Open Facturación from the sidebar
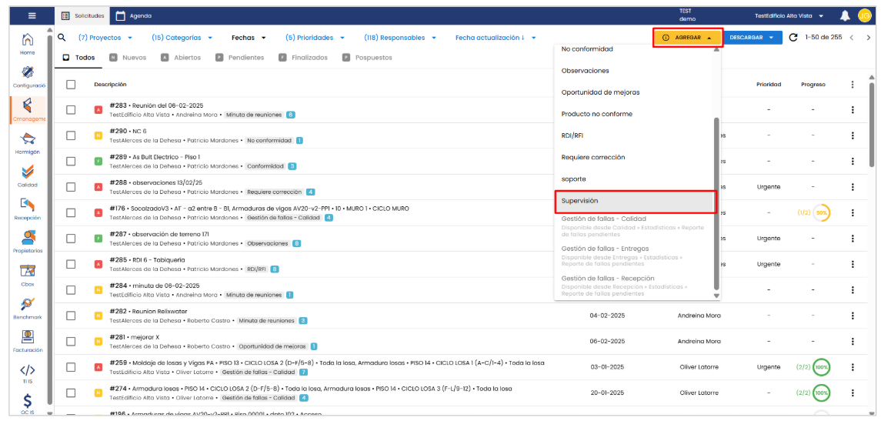 pyautogui.click(x=28, y=339)
